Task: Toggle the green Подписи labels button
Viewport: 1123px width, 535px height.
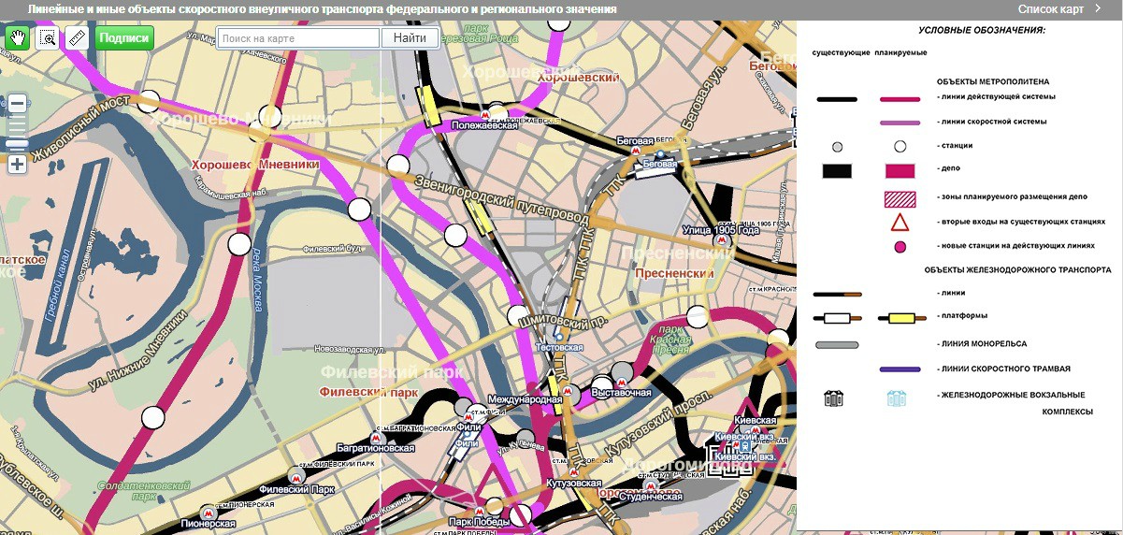Action: click(123, 38)
